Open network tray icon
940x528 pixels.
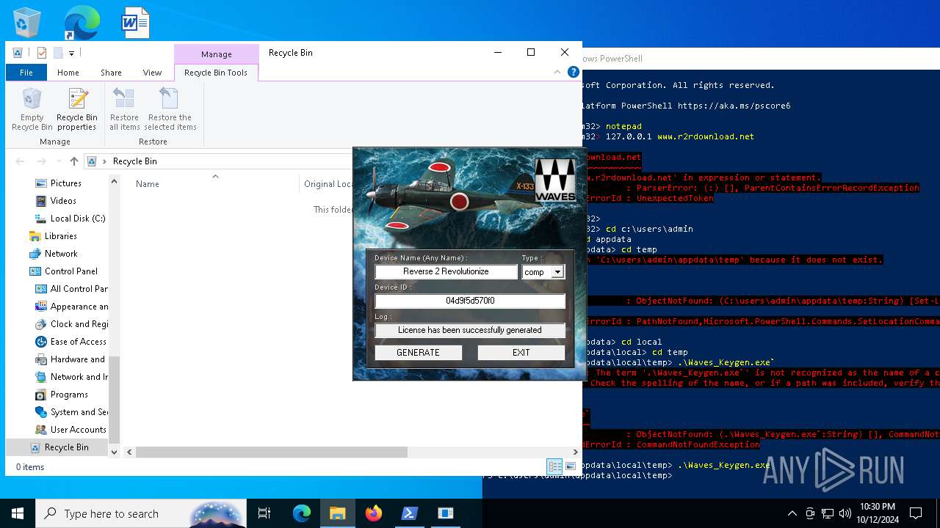pos(828,513)
